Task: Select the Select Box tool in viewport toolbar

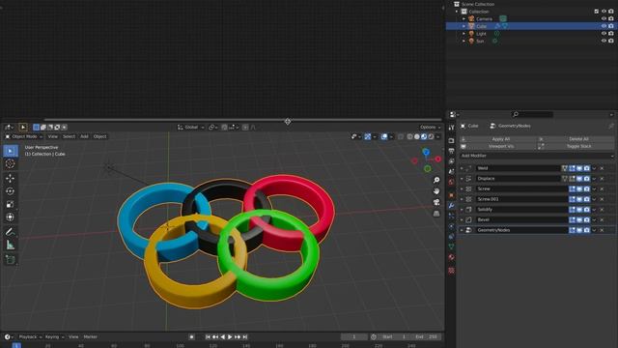Action: [x=11, y=151]
